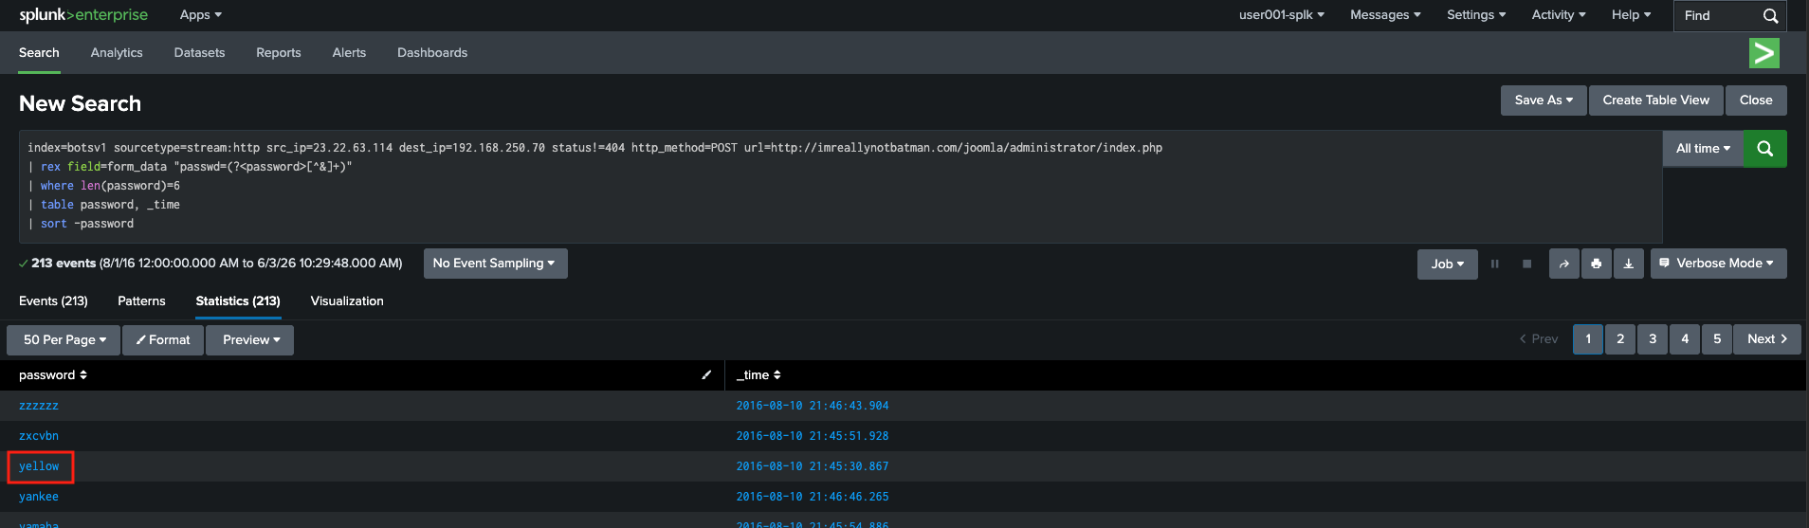The image size is (1809, 528).
Task: Click the Prev page button
Action: [x=1539, y=339]
